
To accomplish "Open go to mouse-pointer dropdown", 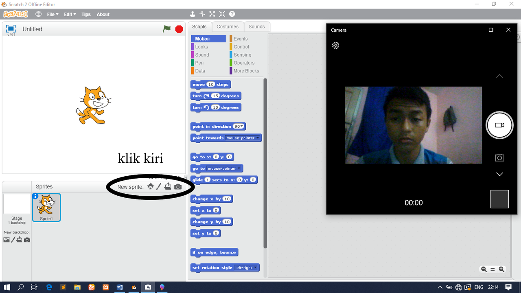I will [239, 168].
